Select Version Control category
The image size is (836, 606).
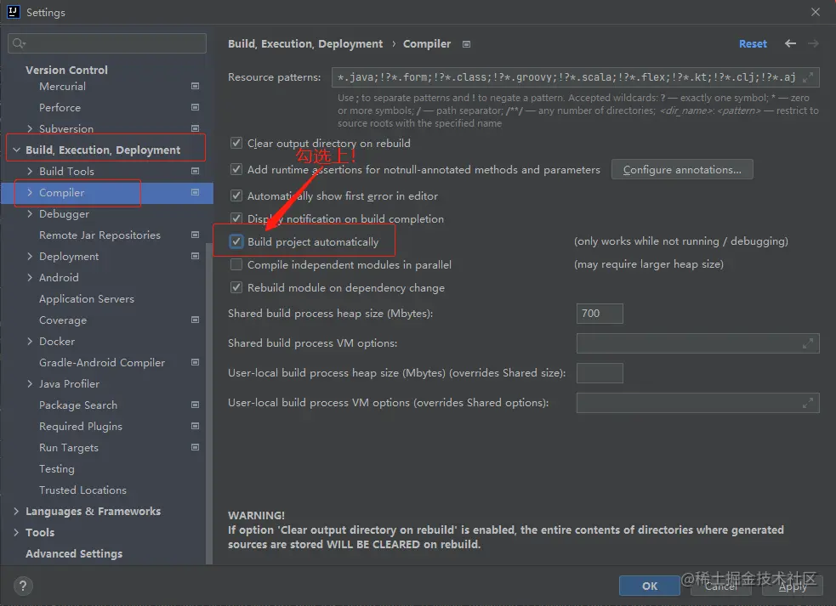pyautogui.click(x=66, y=70)
